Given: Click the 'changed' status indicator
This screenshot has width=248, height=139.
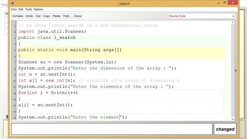Looking at the screenshot, I should point(225,129).
